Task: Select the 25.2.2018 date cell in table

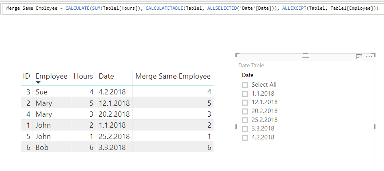Action: coord(114,136)
